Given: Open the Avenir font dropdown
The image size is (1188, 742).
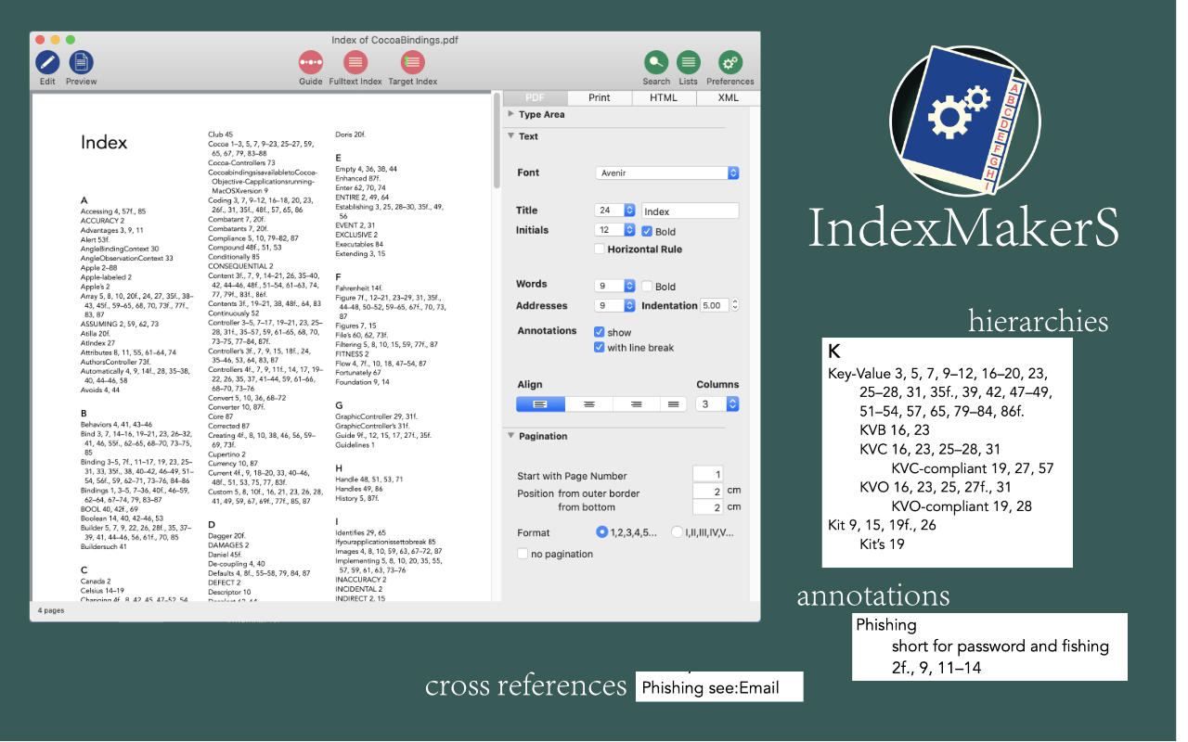Looking at the screenshot, I should pos(667,173).
